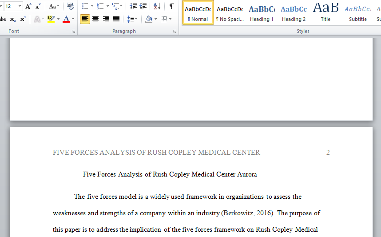Apply yellow text highlight color
381x237 pixels.
[x=51, y=19]
